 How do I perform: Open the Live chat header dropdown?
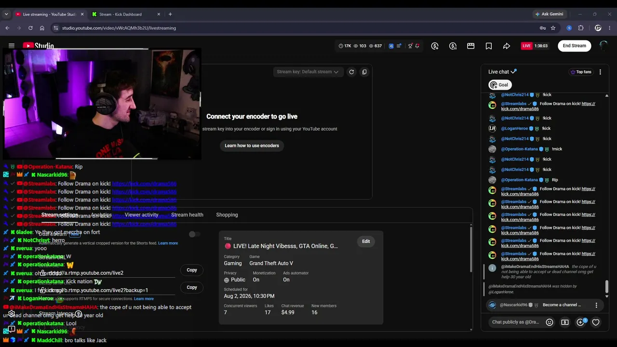click(x=502, y=72)
